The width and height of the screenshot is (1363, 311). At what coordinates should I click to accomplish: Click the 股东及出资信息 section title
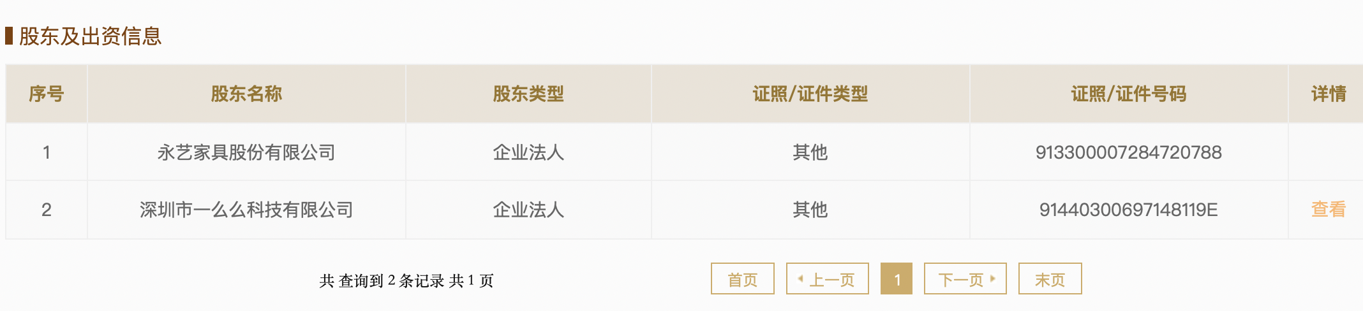click(90, 36)
